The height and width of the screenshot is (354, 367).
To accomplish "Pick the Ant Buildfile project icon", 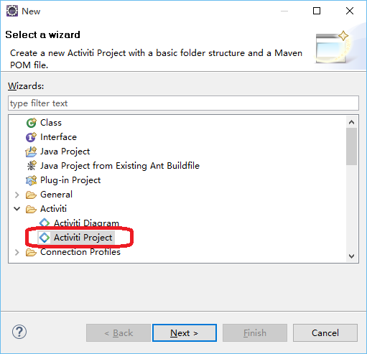I will coord(31,166).
